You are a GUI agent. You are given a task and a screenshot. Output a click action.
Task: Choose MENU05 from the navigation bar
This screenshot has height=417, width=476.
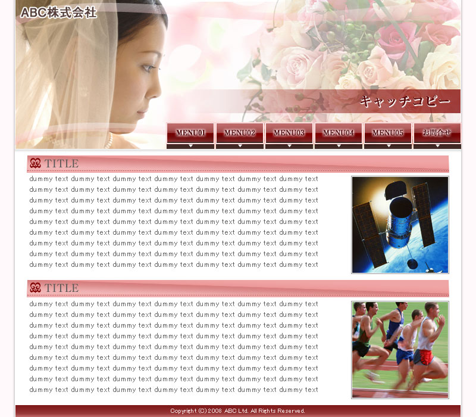click(x=388, y=133)
